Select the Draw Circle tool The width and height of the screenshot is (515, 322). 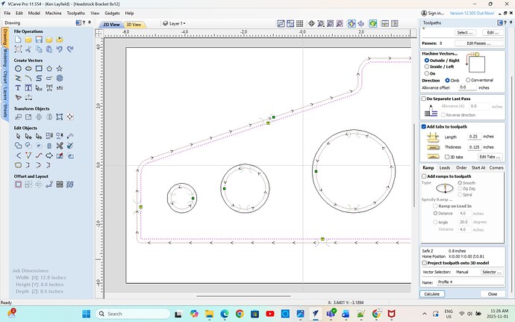point(18,69)
